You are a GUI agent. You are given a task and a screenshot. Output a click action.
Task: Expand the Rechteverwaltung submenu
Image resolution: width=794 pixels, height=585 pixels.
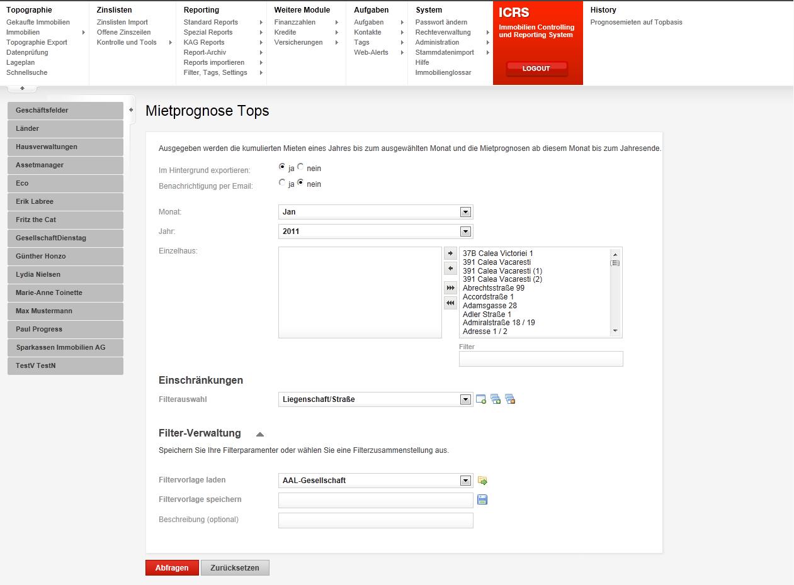pos(488,32)
